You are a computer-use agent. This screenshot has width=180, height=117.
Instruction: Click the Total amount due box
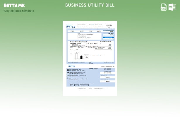(109, 31)
